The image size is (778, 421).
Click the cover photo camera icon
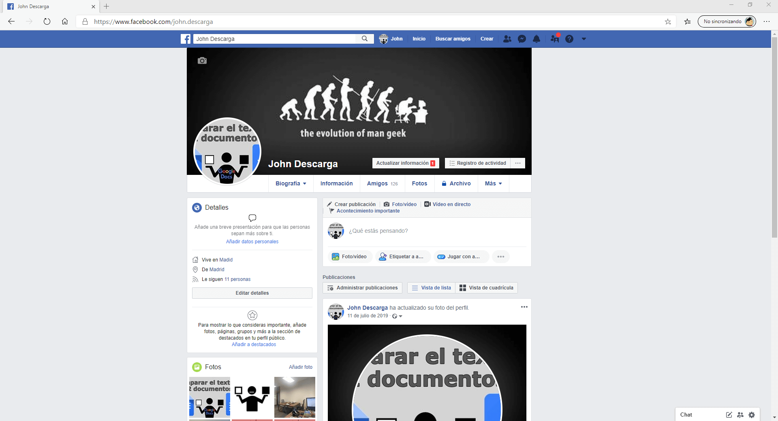point(202,61)
